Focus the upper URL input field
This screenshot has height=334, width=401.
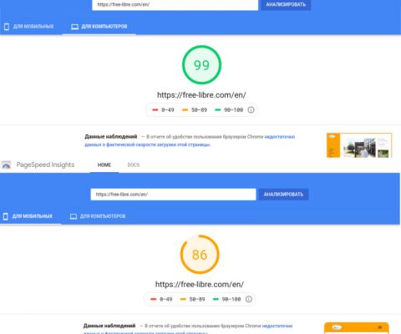pos(175,5)
